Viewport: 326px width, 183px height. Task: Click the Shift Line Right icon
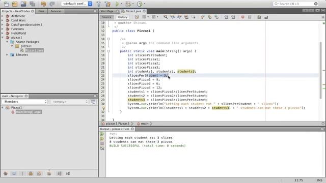coord(233,17)
